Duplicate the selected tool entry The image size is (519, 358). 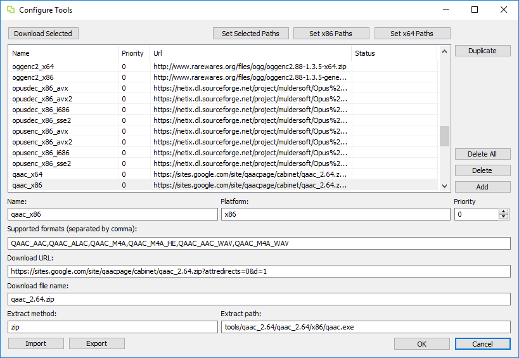point(483,51)
